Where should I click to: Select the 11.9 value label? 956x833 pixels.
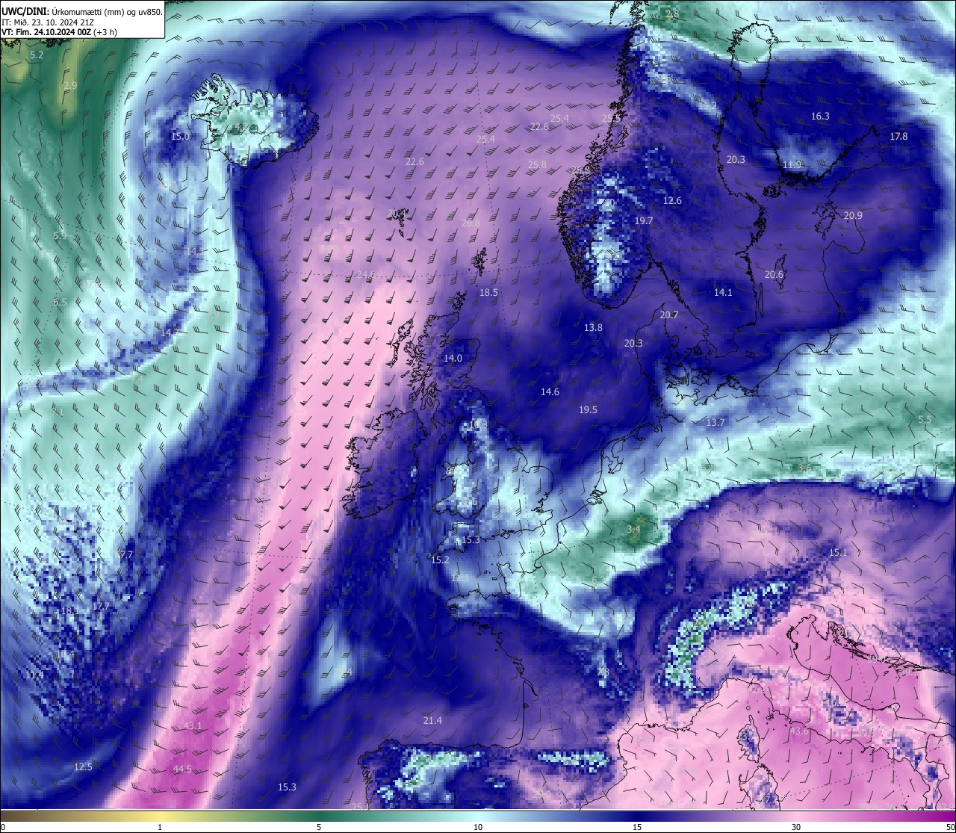(x=792, y=164)
